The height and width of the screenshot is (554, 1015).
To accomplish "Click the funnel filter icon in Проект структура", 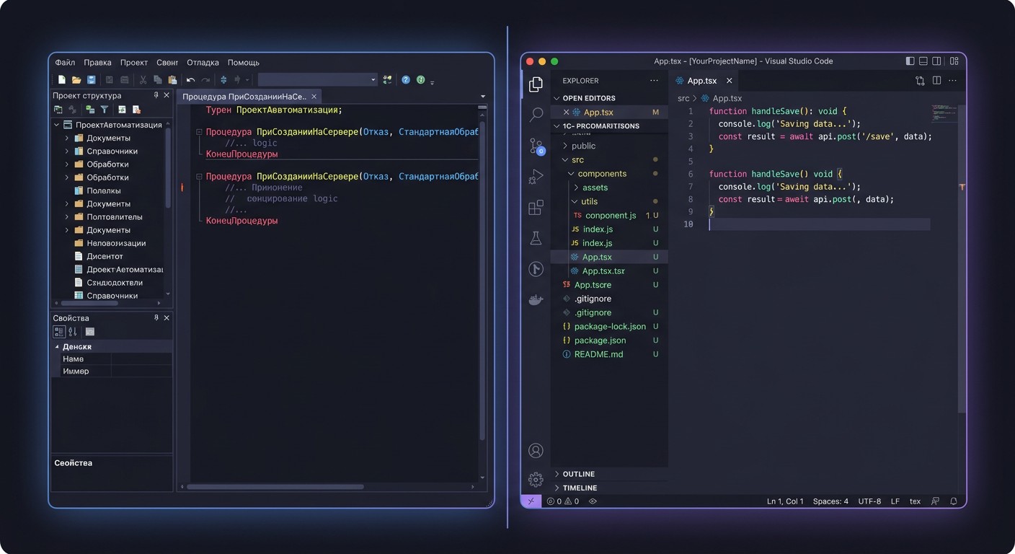I will 105,110.
